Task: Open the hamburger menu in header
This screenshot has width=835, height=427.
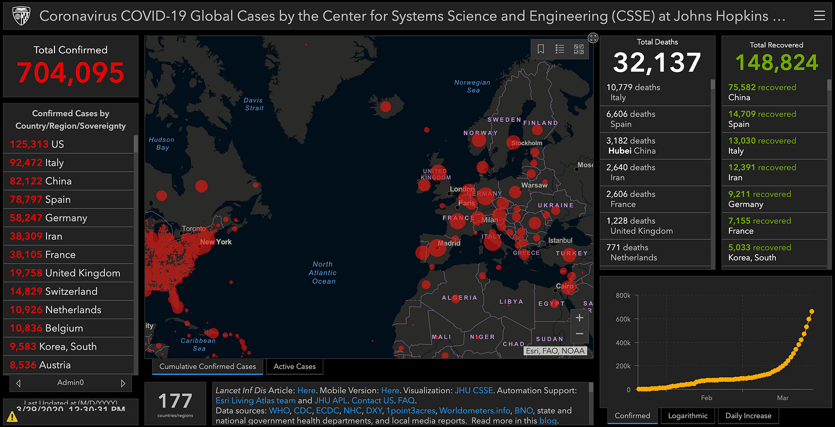Action: [x=819, y=15]
